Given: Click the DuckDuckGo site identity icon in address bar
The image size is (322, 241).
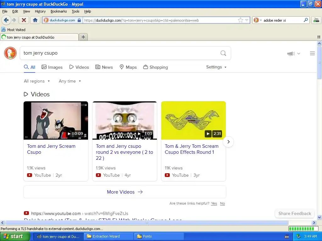Looking at the screenshot, I should 46,20.
